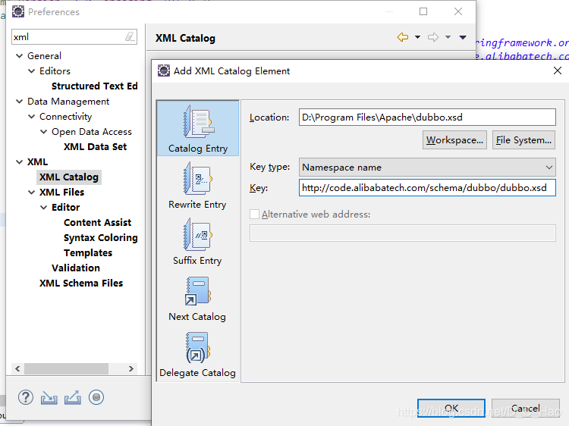The height and width of the screenshot is (426, 569).
Task: Collapse the XML tree node
Action: tap(19, 162)
